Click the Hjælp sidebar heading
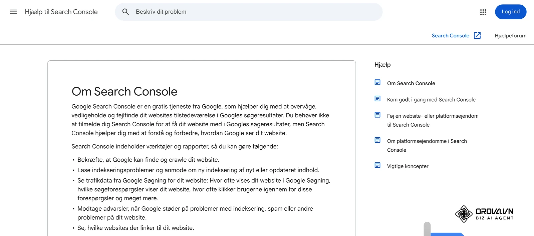 382,65
